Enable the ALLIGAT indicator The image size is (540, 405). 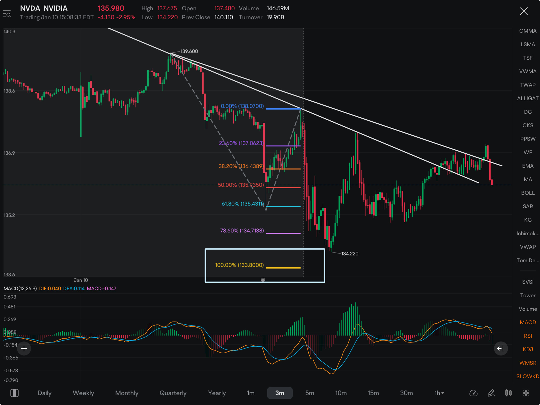pos(528,98)
